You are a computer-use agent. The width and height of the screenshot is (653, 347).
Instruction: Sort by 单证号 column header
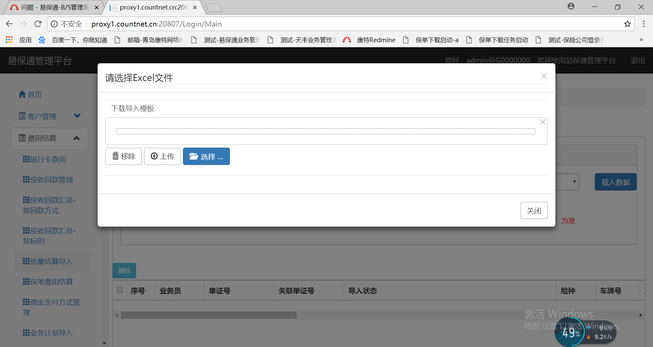coord(219,291)
